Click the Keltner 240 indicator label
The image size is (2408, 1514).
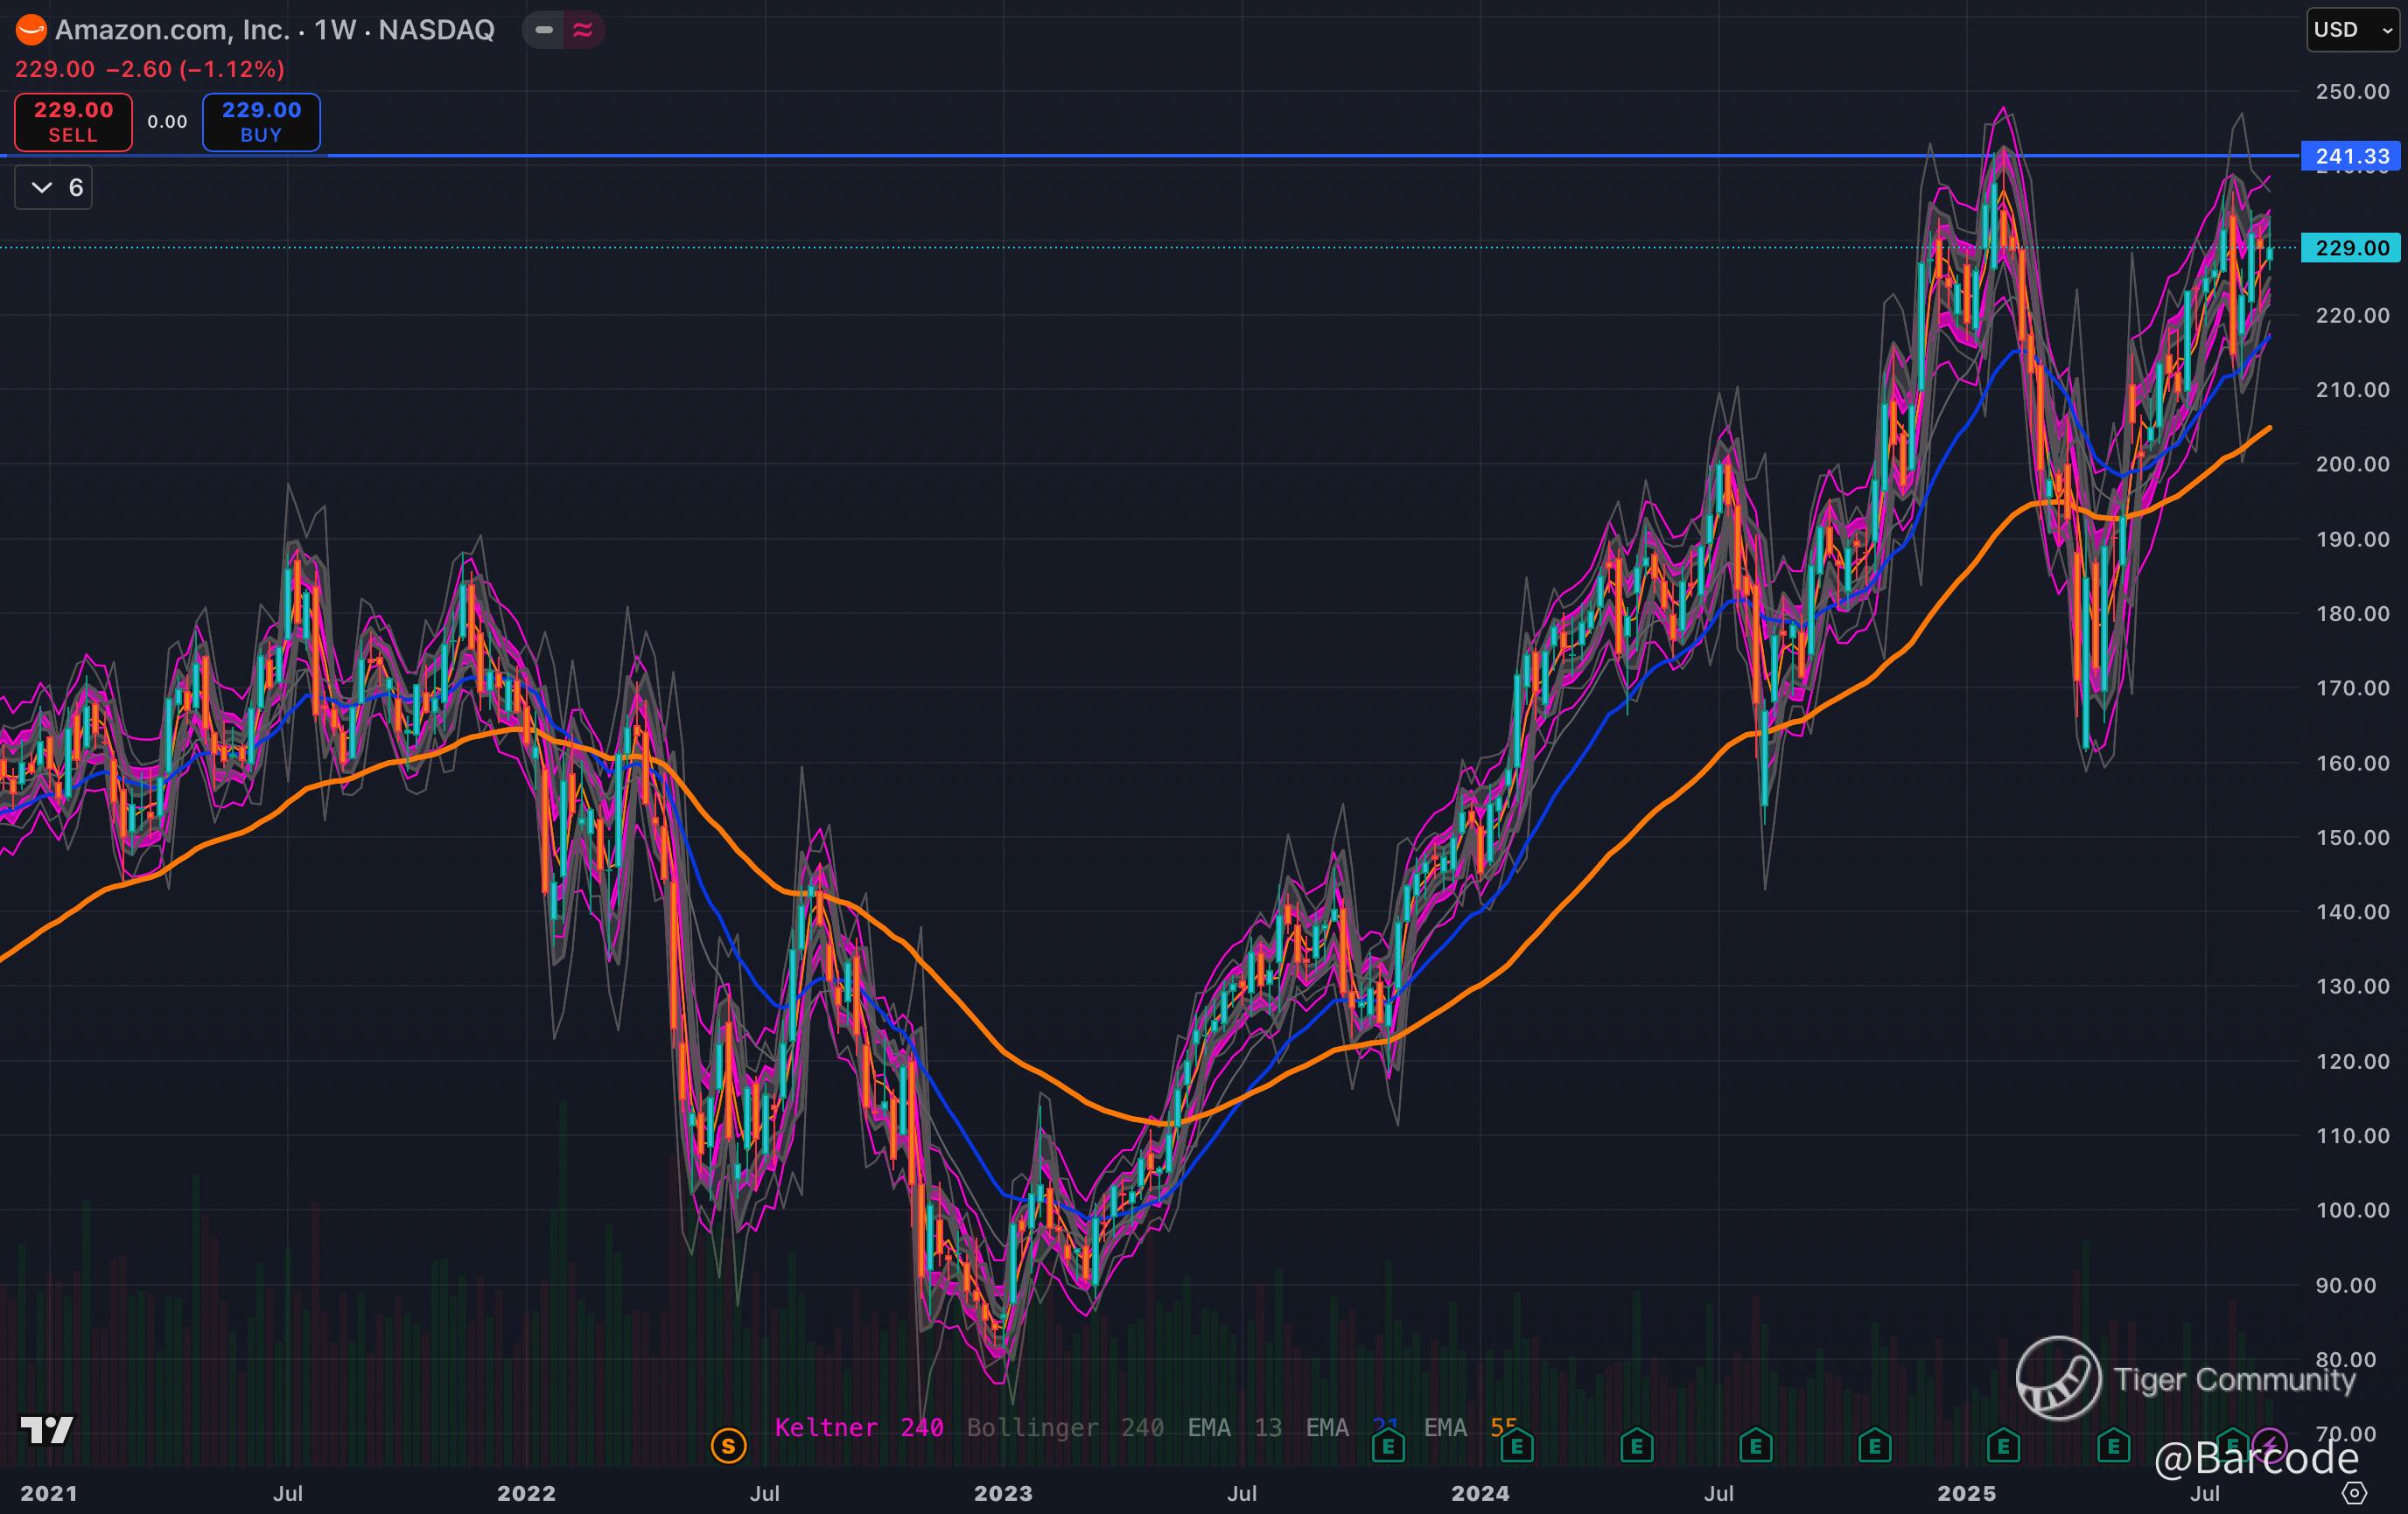point(858,1428)
